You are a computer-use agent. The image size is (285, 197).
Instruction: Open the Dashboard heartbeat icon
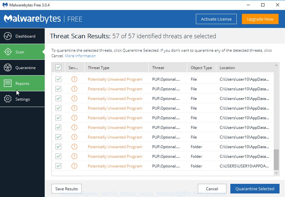(8, 36)
